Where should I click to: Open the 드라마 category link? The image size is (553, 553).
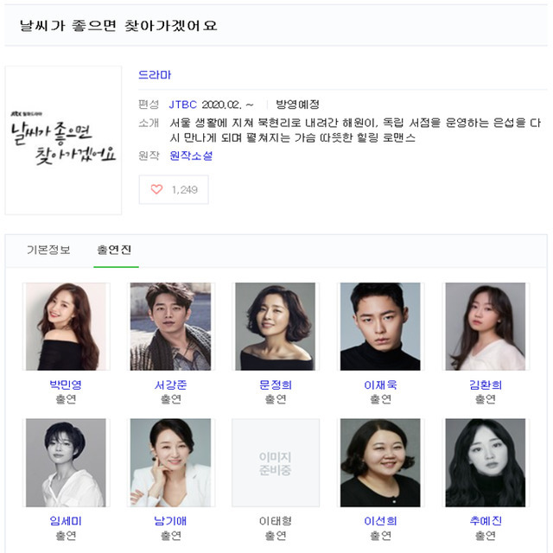(155, 75)
